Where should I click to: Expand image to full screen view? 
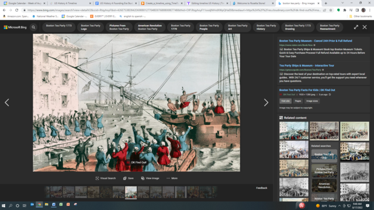[x=356, y=27]
